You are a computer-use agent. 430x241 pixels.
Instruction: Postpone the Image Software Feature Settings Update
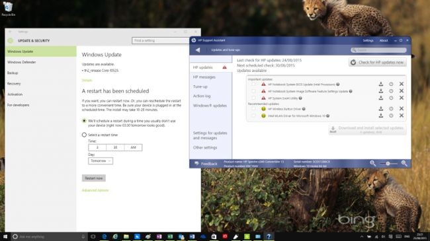point(391,91)
